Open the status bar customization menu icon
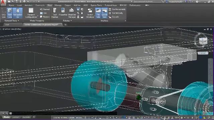This screenshot has height=120, width=214. [x=213, y=118]
